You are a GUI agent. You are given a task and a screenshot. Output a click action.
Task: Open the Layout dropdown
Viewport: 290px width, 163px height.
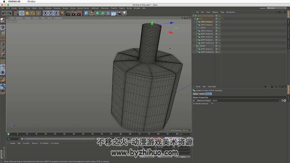[x=277, y=8]
